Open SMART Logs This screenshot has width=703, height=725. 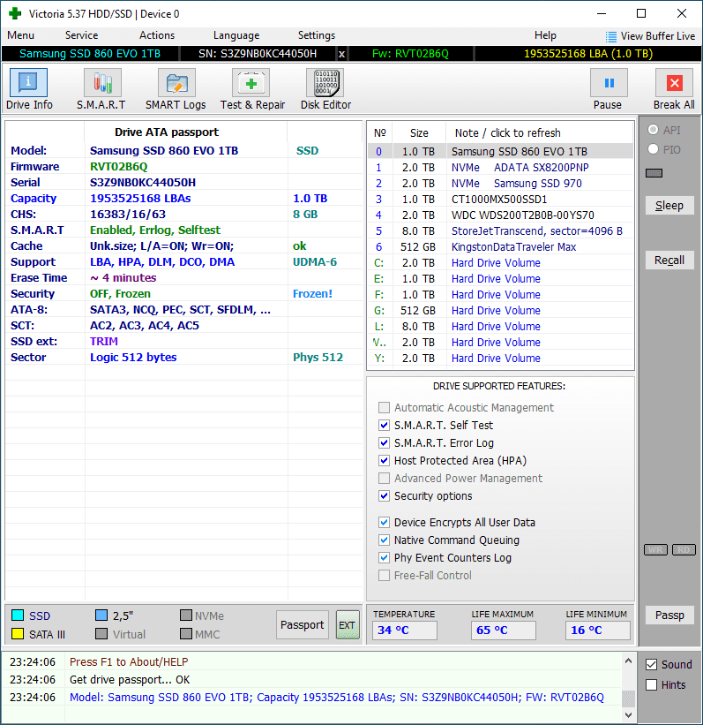[x=176, y=89]
